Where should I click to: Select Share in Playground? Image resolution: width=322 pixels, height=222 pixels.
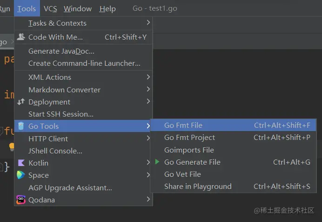198,186
